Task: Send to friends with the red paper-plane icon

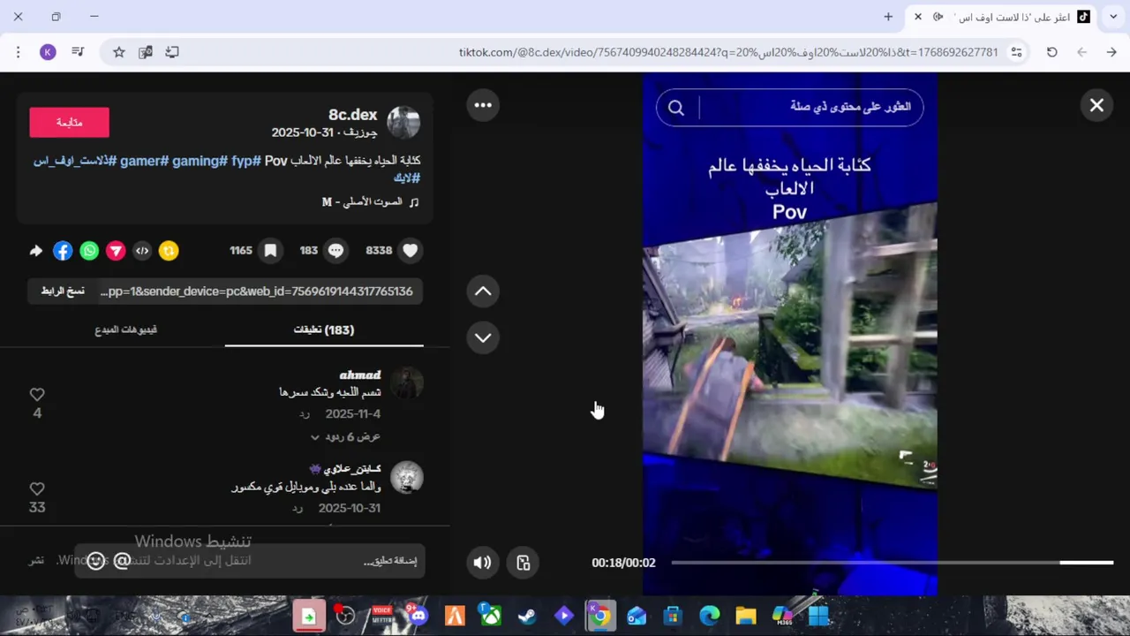Action: coord(116,251)
